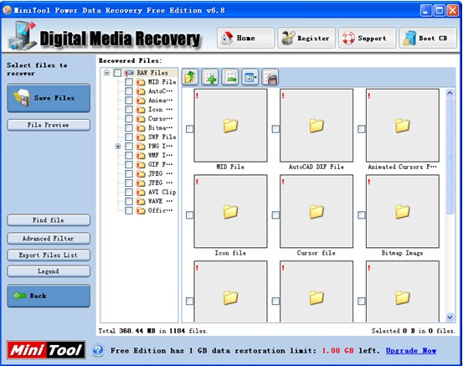Click the Find file button

pyautogui.click(x=49, y=220)
